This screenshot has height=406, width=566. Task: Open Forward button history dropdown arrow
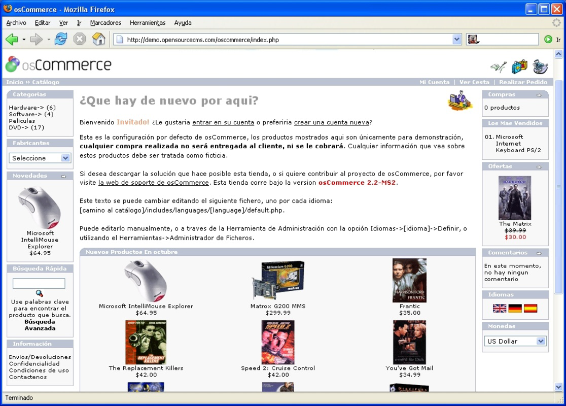pyautogui.click(x=48, y=40)
